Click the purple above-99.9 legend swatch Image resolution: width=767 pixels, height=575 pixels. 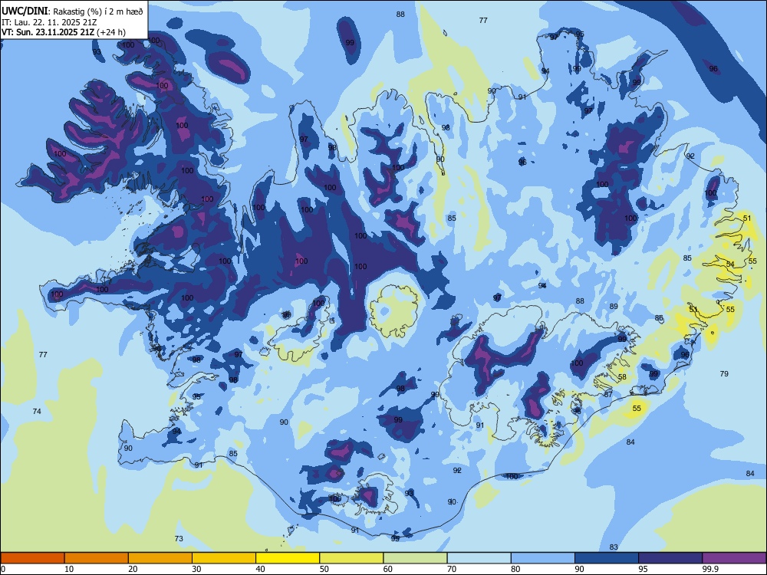[x=734, y=558]
